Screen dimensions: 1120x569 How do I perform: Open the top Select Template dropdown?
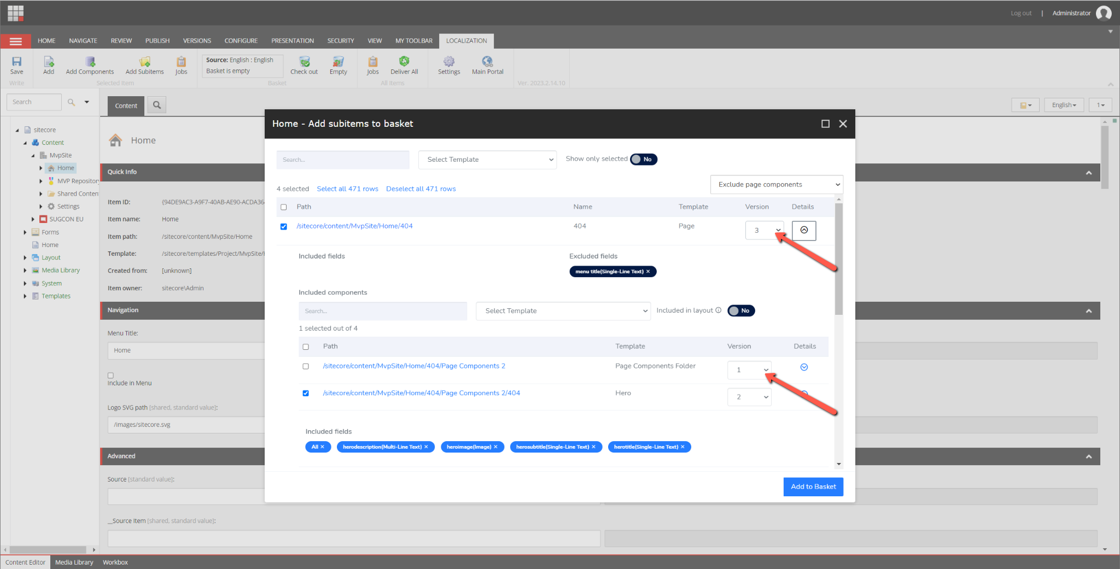click(x=487, y=160)
